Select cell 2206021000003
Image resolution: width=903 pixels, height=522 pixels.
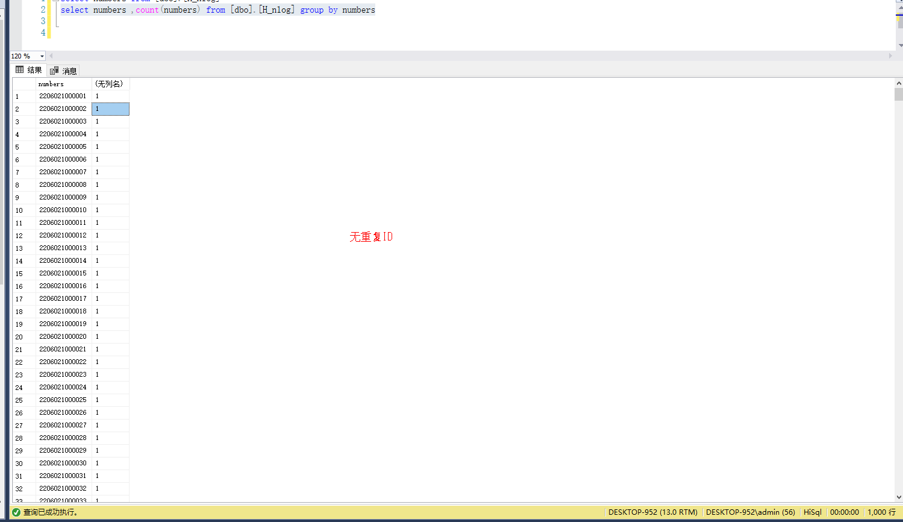point(64,121)
